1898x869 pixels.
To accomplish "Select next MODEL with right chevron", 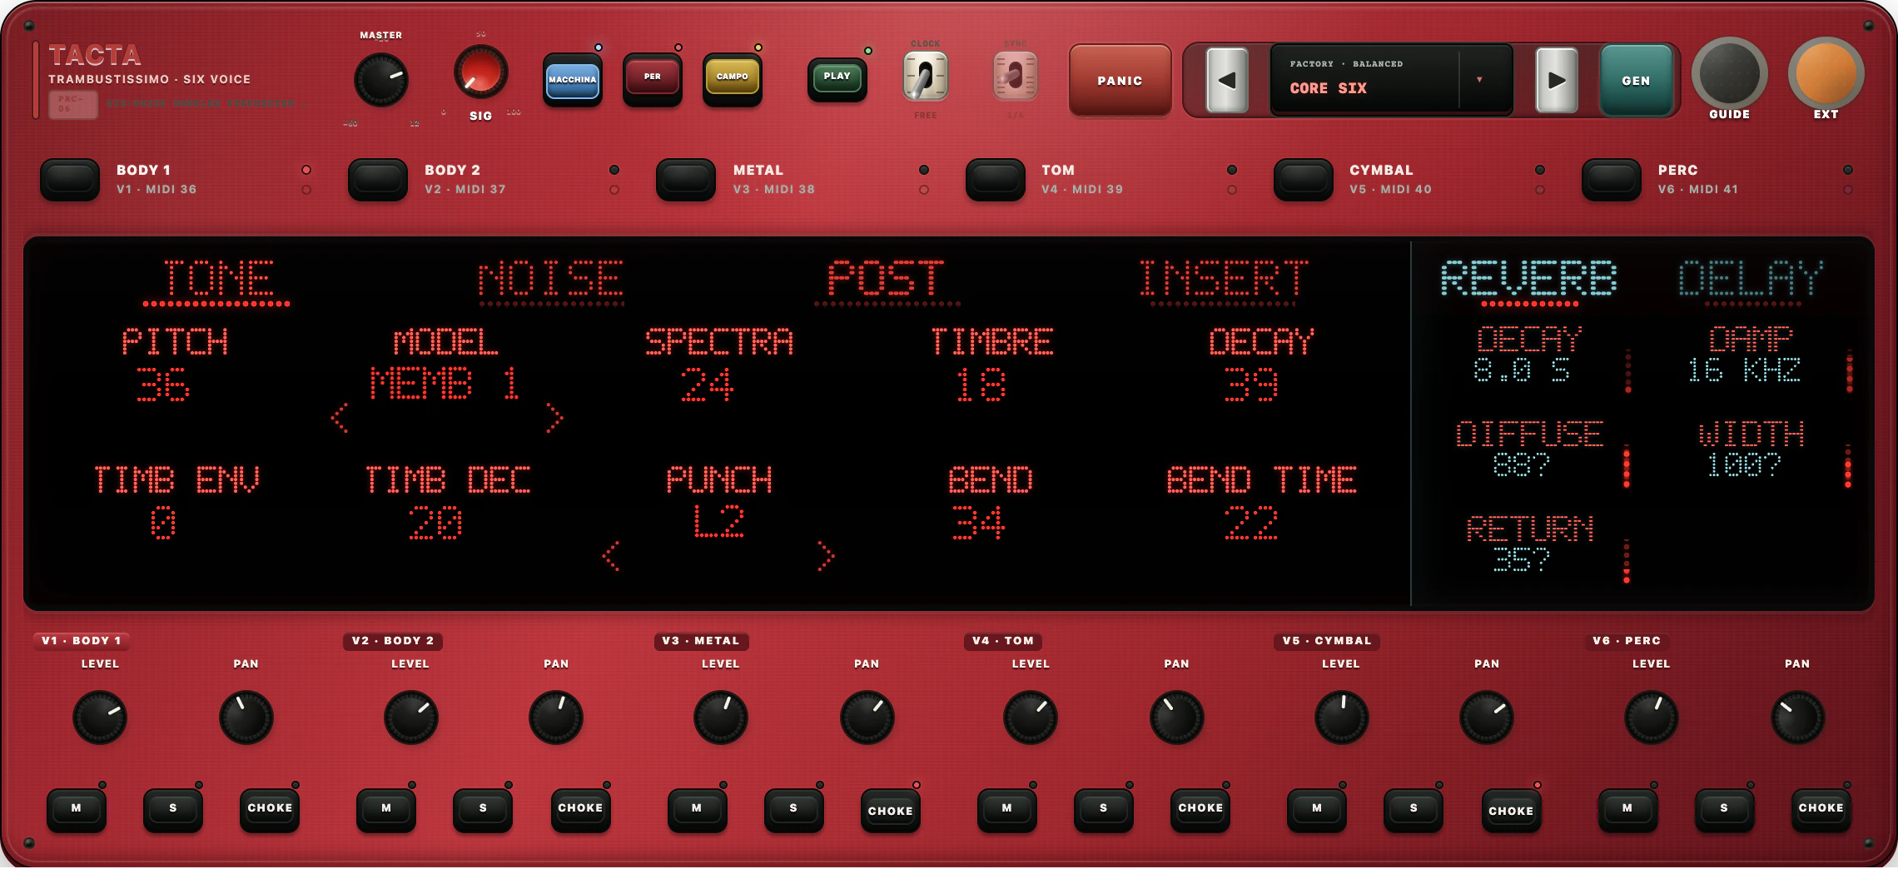I will [554, 417].
